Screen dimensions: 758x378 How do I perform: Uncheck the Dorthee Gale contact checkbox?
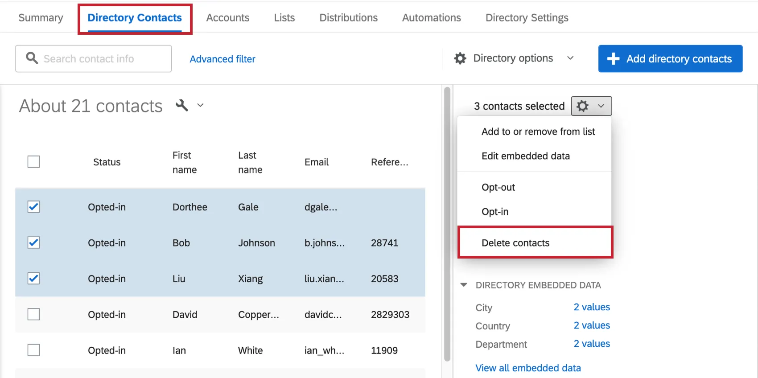coord(33,207)
